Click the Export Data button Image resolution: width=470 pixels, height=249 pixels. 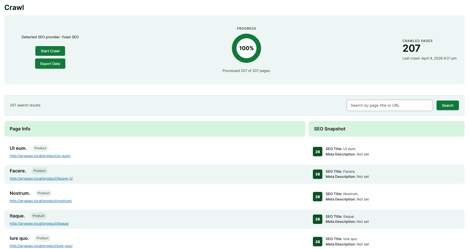tap(50, 64)
